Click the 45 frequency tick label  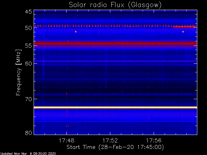pyautogui.click(x=28, y=12)
